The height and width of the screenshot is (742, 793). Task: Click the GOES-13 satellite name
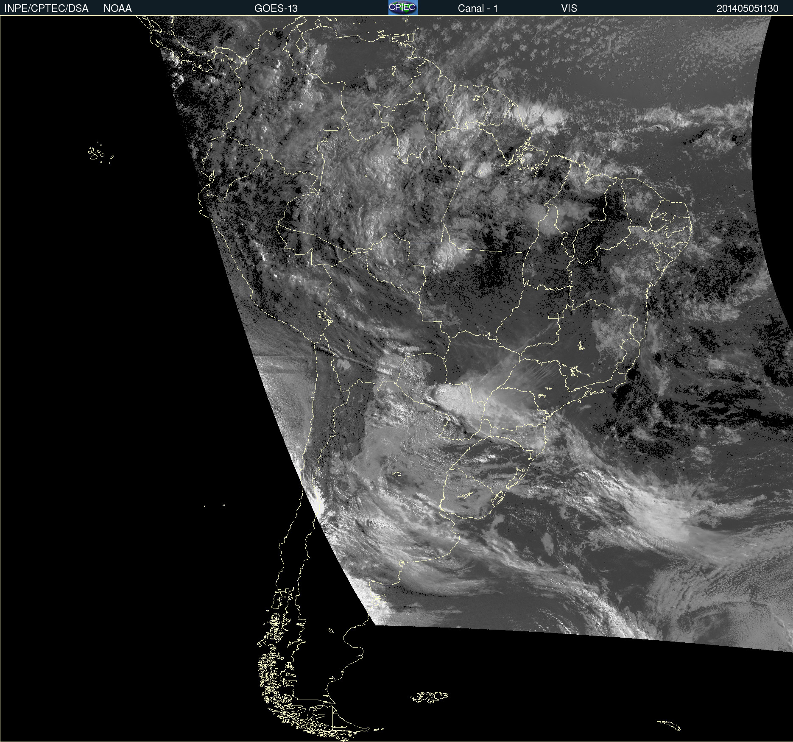tap(276, 8)
